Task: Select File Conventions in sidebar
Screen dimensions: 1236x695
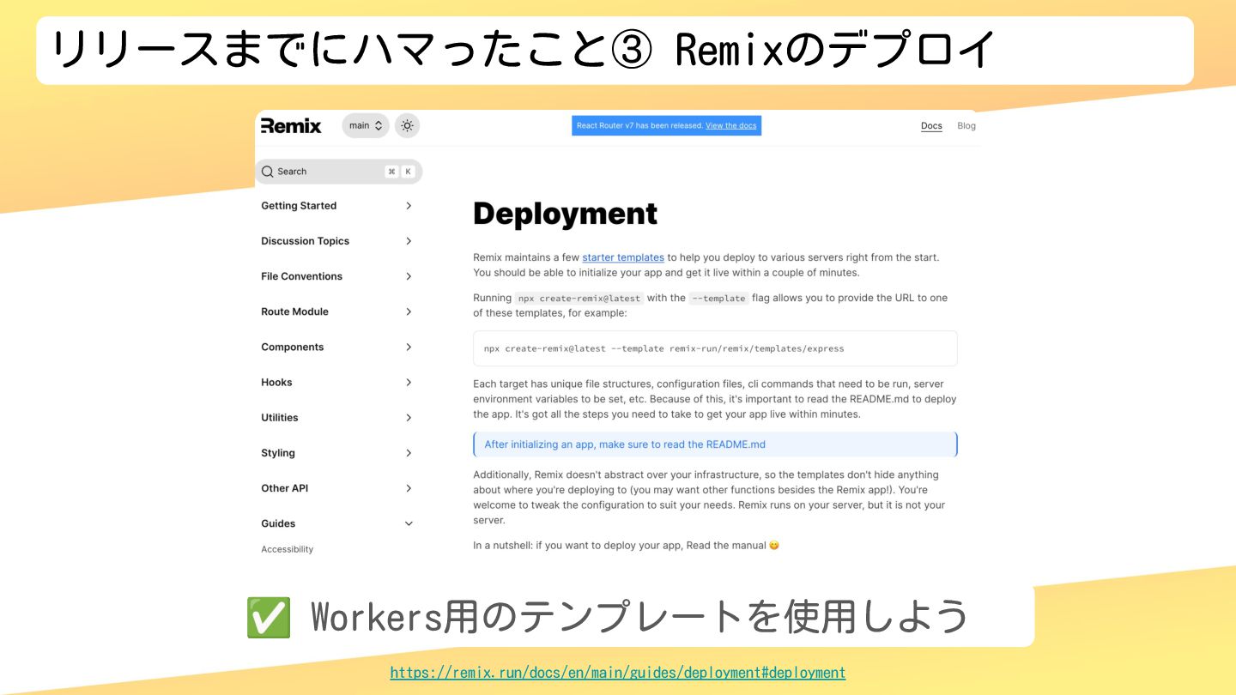Action: (x=301, y=276)
